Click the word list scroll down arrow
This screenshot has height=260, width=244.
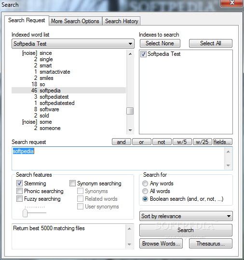click(130, 130)
